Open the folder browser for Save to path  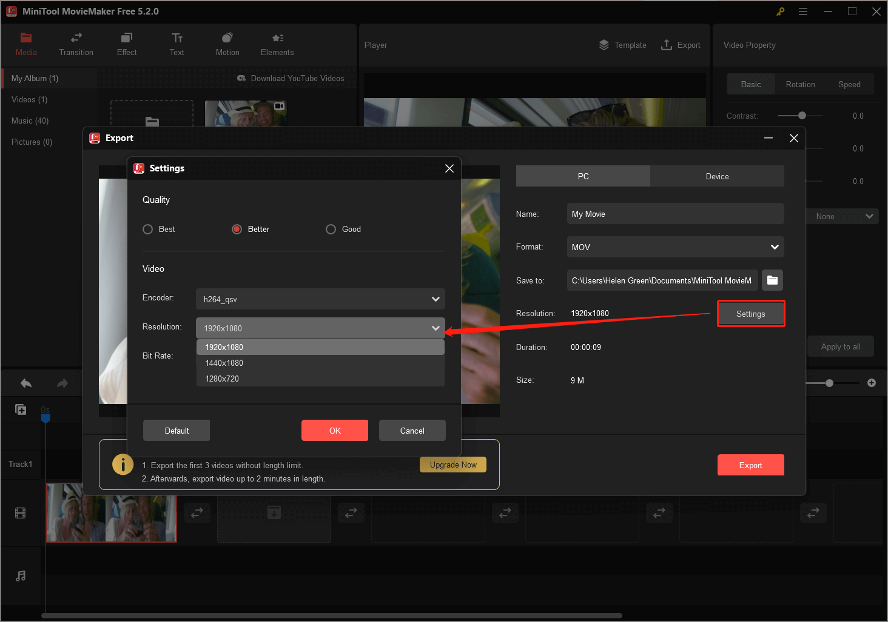[x=772, y=280]
